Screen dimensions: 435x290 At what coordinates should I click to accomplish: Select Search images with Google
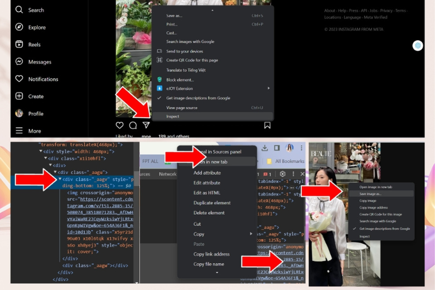190,42
